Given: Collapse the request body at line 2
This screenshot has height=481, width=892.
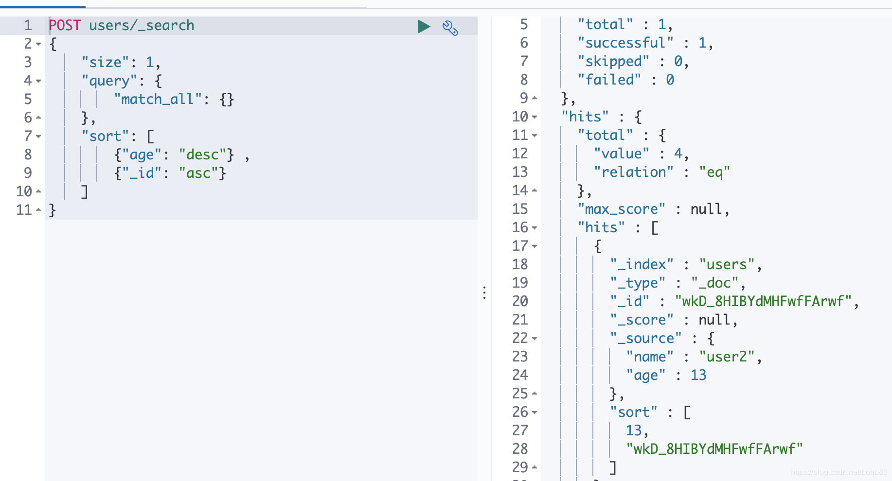Looking at the screenshot, I should coord(38,44).
